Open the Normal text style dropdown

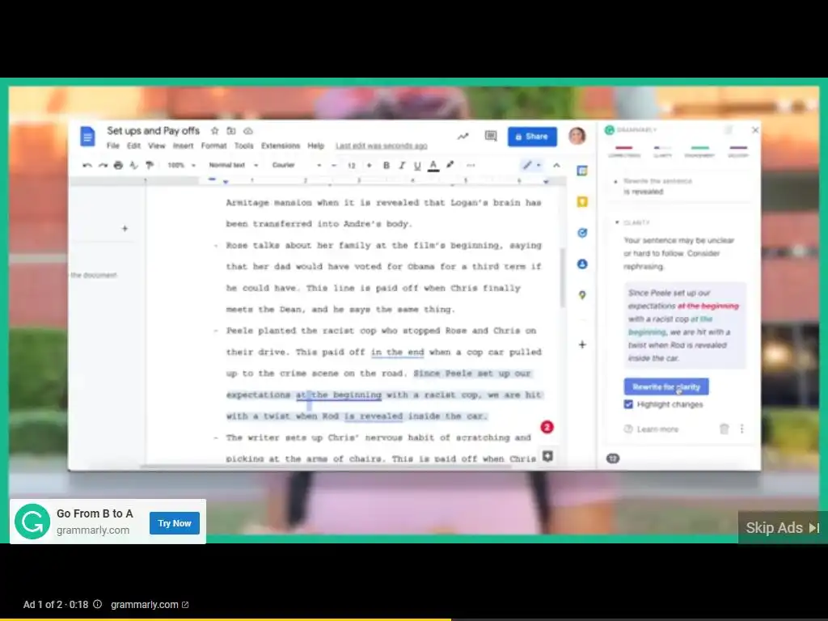233,165
